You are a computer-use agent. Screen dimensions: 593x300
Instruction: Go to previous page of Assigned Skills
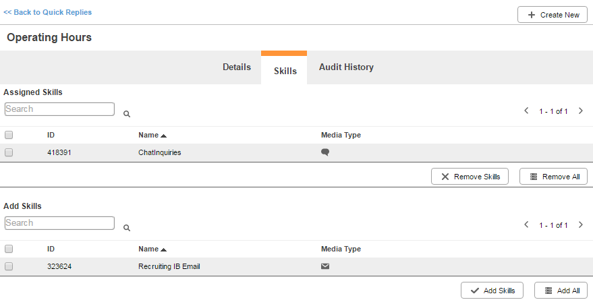pyautogui.click(x=526, y=111)
